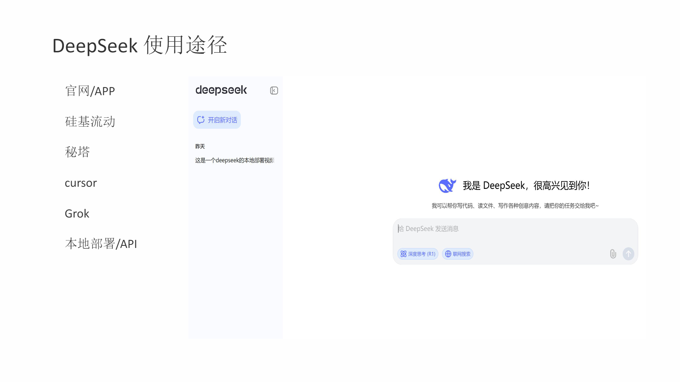
Task: Select the Grok list item
Action: coord(77,213)
